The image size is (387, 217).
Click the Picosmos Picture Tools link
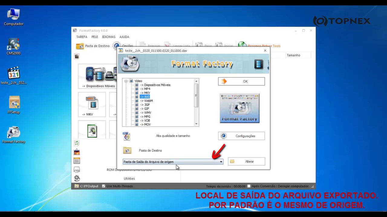(x=264, y=46)
